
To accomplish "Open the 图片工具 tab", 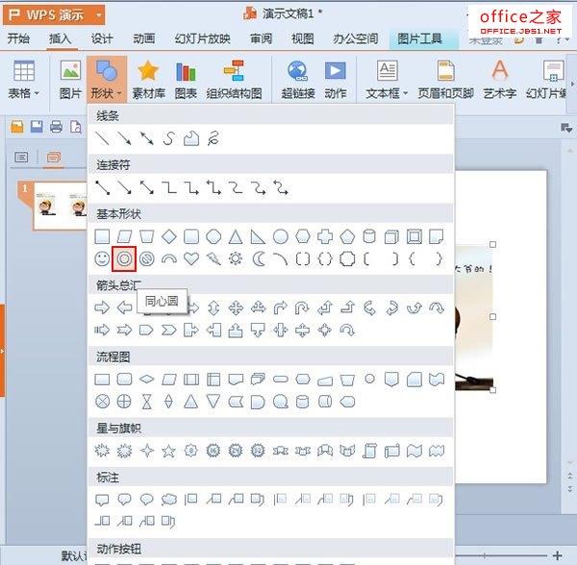I will pyautogui.click(x=419, y=38).
